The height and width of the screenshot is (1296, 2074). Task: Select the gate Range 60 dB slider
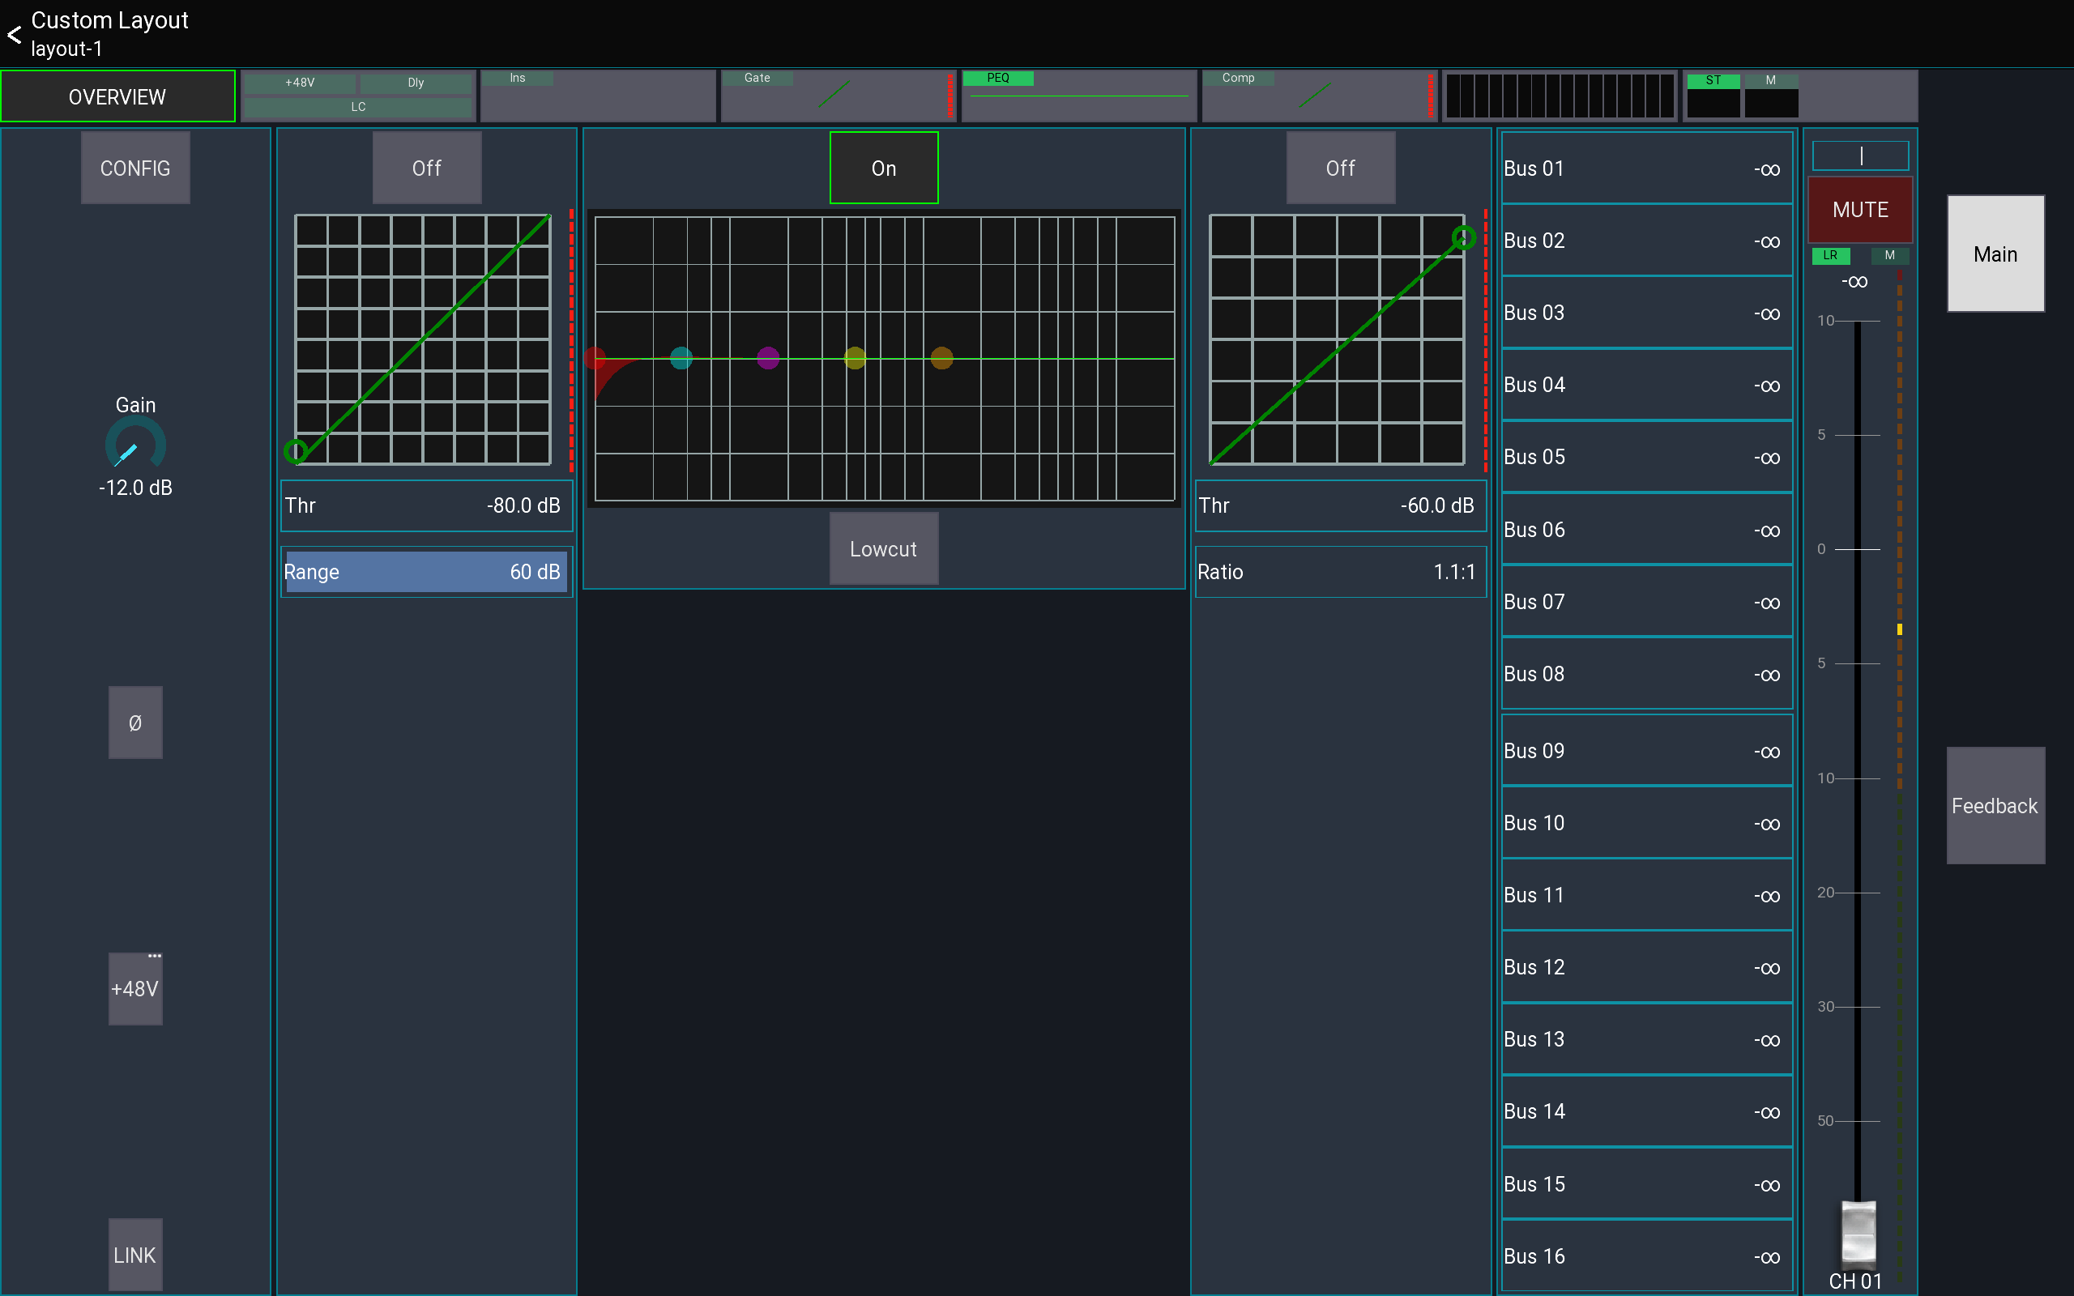(426, 572)
